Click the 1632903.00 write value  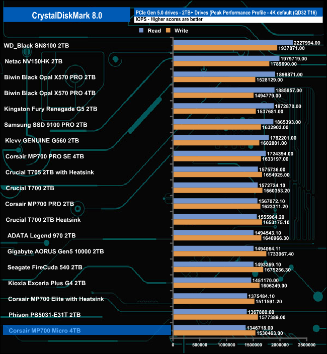(x=275, y=127)
